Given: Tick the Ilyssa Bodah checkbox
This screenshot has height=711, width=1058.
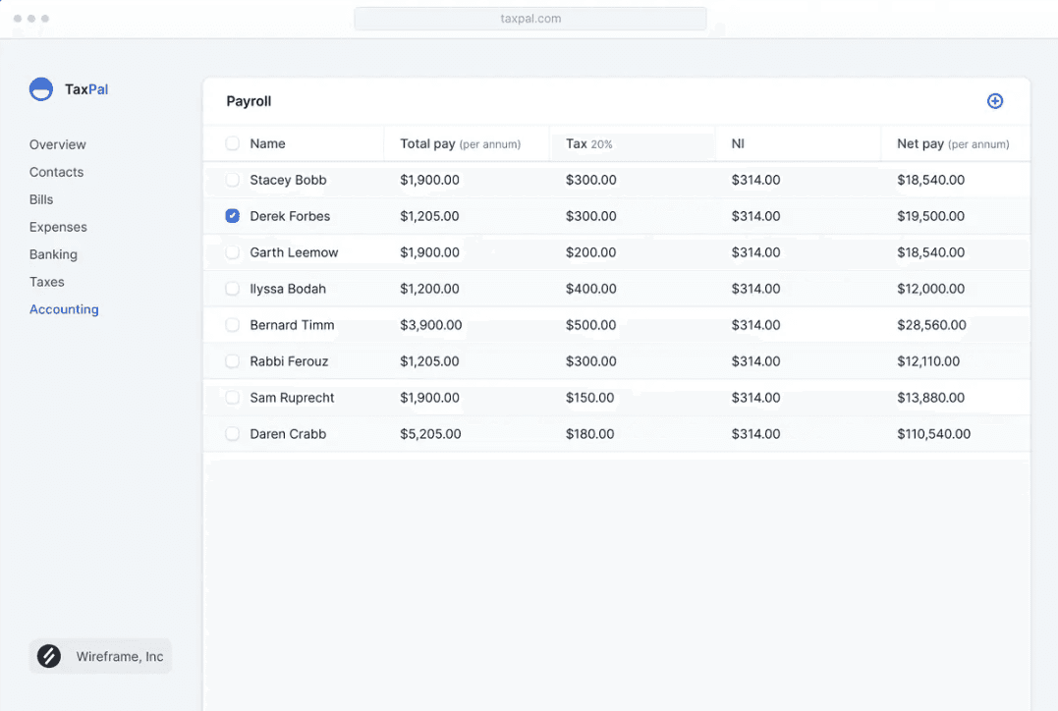Looking at the screenshot, I should click(233, 289).
